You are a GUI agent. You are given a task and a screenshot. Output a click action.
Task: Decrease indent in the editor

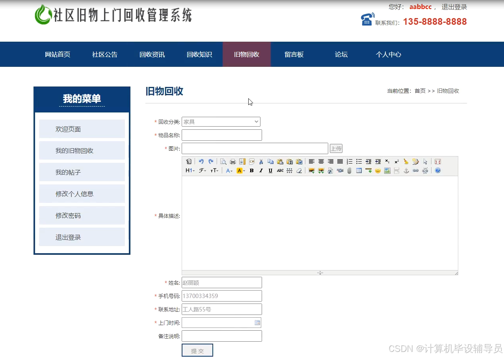[378, 162]
